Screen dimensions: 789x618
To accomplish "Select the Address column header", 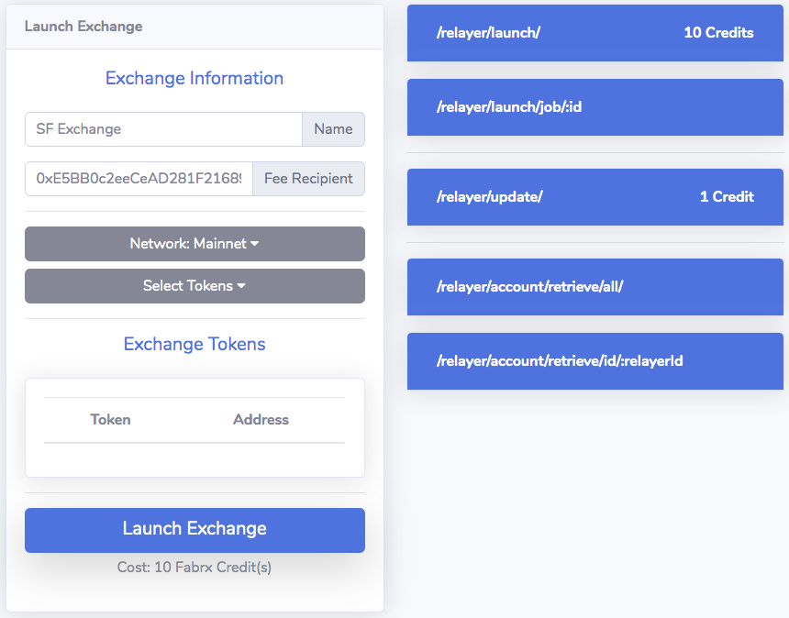I will click(x=261, y=420).
